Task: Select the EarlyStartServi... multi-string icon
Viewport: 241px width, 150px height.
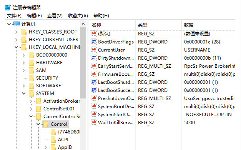Action: [94, 66]
